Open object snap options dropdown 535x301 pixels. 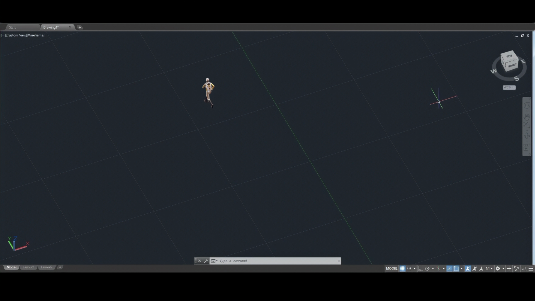pyautogui.click(x=462, y=269)
